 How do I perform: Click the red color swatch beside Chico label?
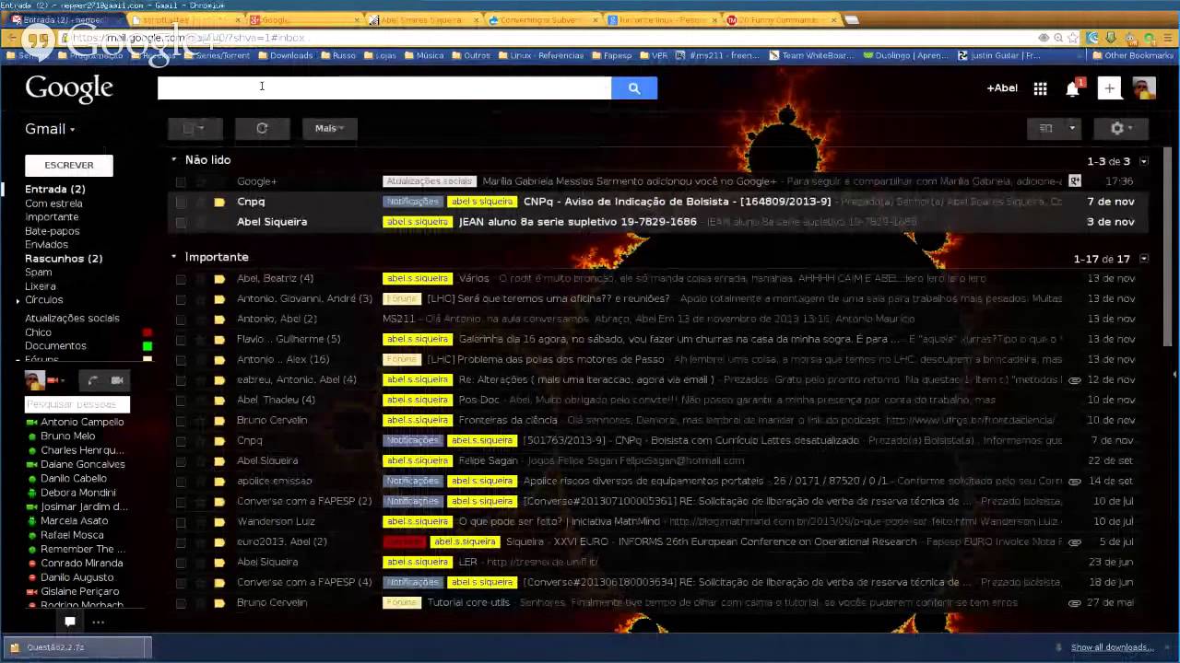tap(147, 332)
